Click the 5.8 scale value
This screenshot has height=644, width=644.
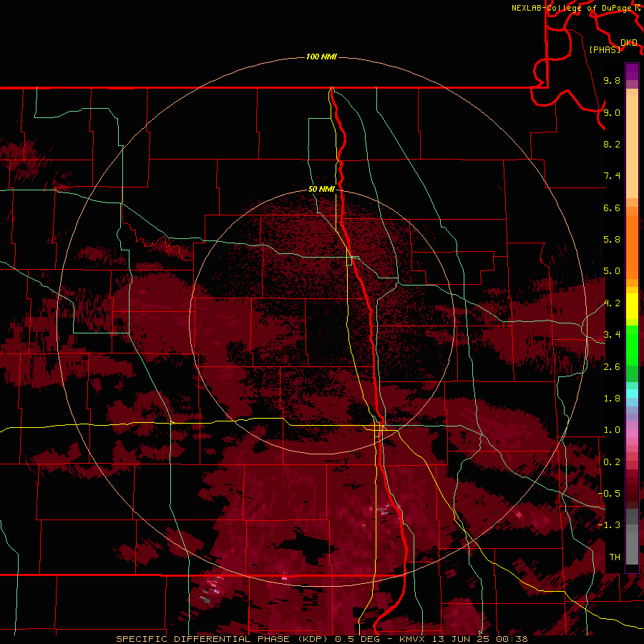[x=612, y=240]
